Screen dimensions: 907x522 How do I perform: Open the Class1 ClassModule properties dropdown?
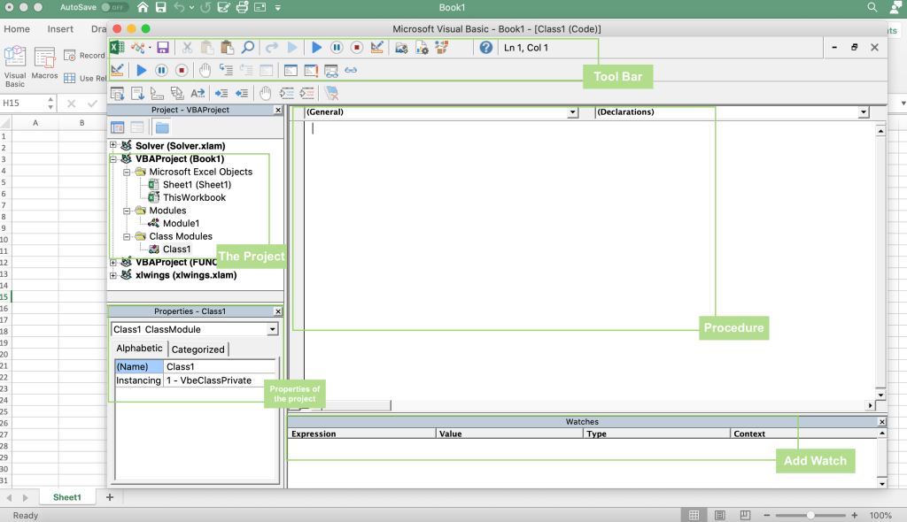272,329
